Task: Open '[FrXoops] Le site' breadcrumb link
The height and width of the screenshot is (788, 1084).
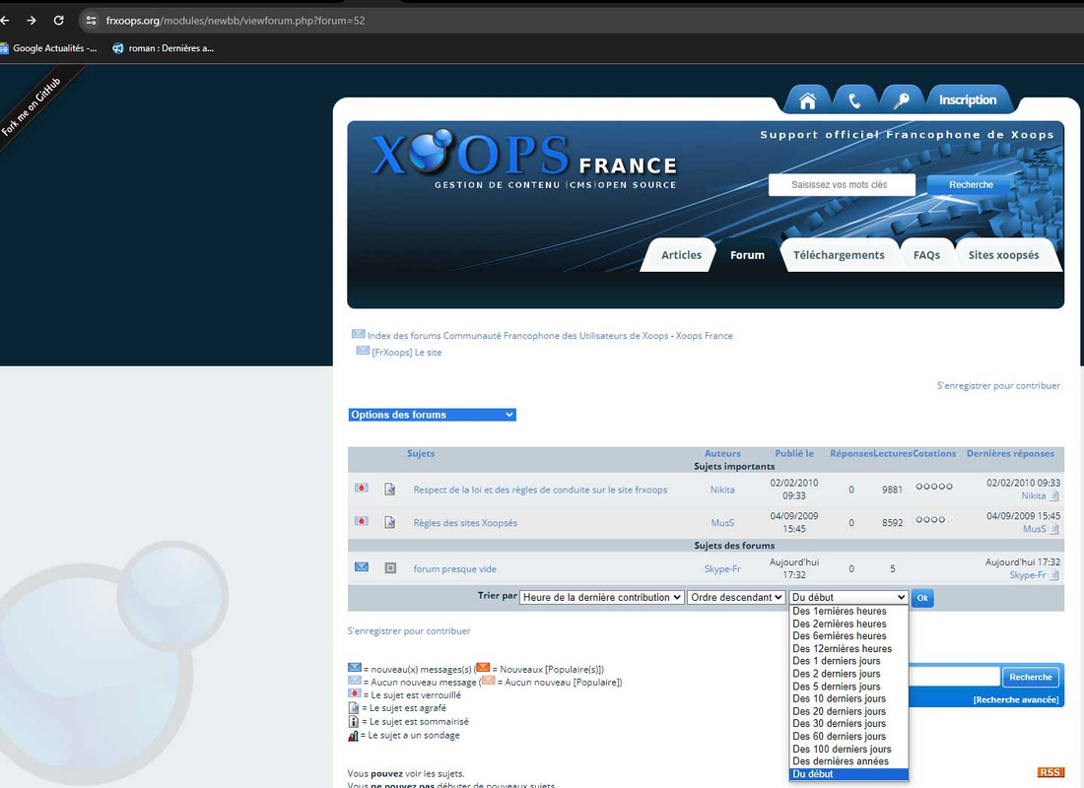Action: pos(406,352)
